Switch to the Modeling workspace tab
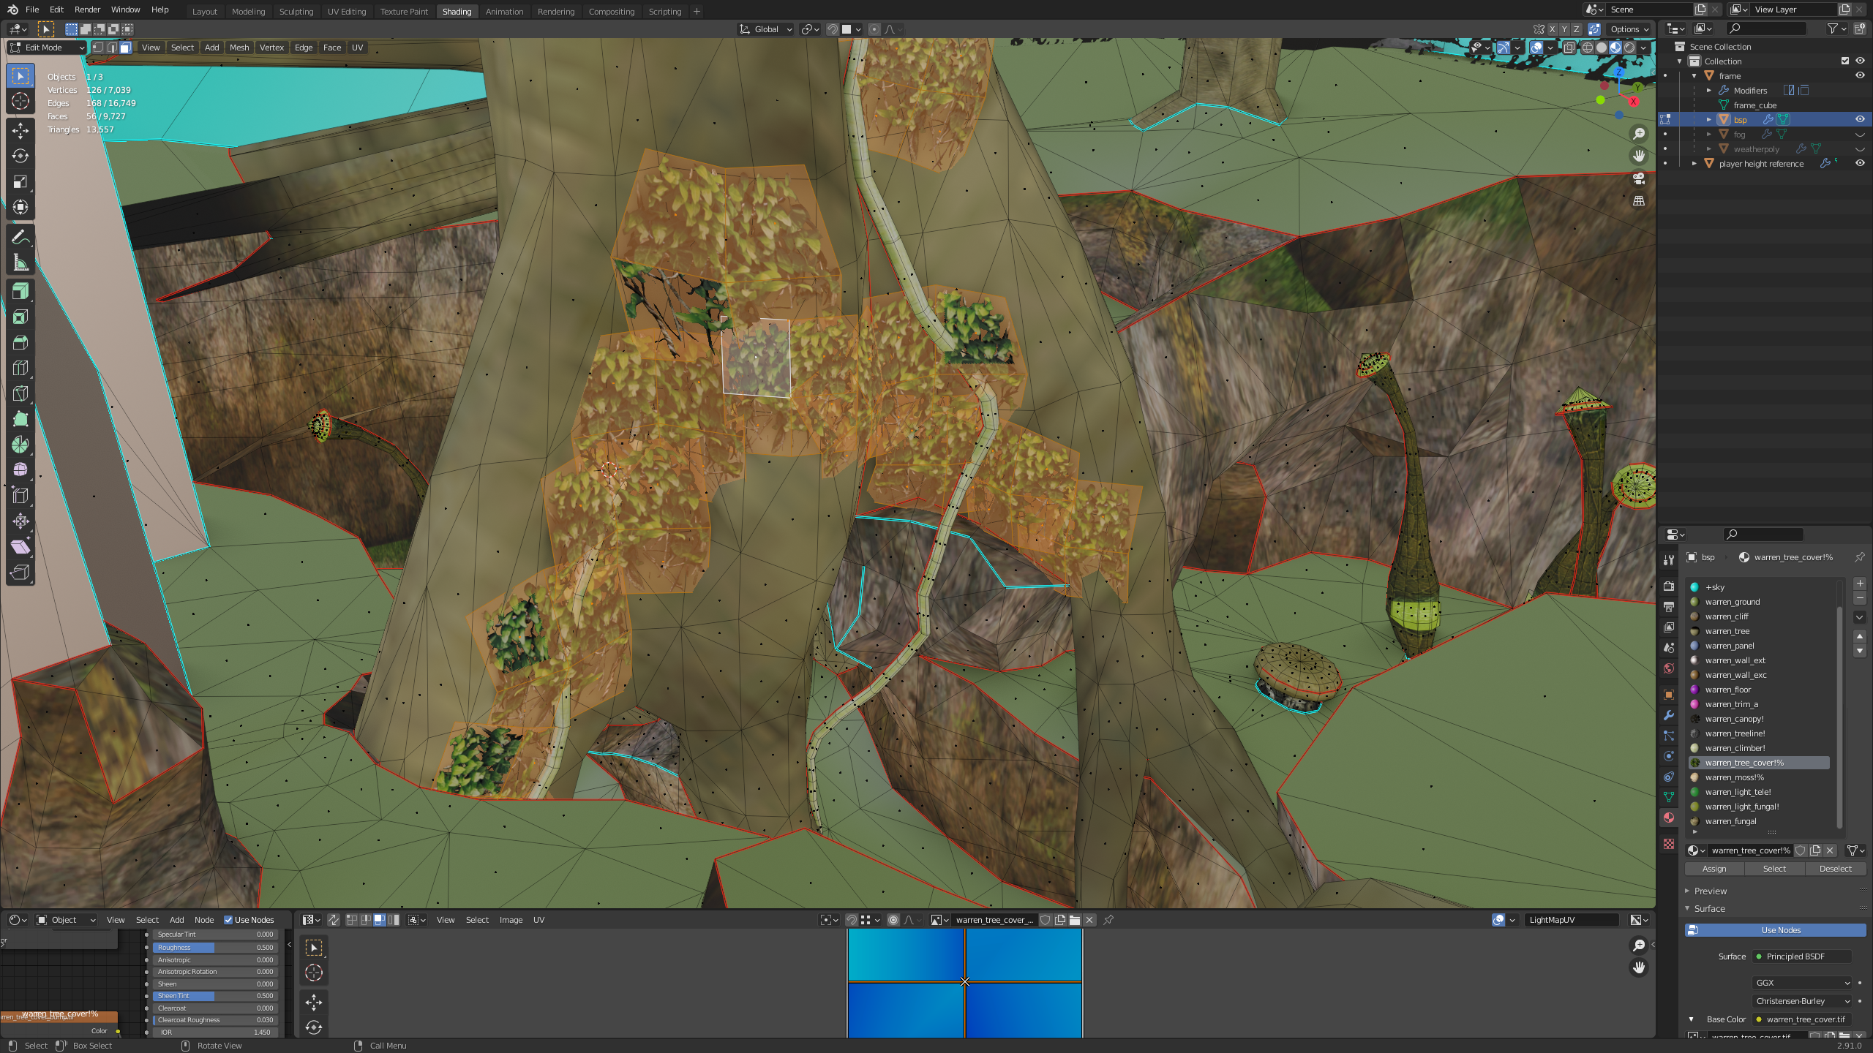 click(x=248, y=12)
